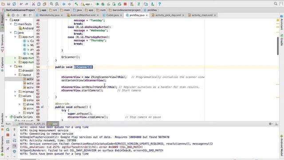Click the Replace toolbar icon
Screen dimensions: 284x160
pos(57,4)
